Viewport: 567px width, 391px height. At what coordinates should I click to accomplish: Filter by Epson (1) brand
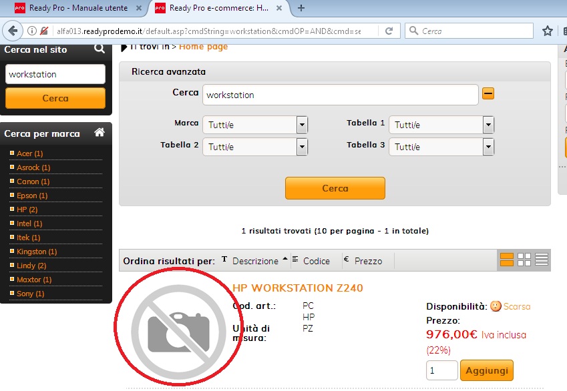(32, 196)
